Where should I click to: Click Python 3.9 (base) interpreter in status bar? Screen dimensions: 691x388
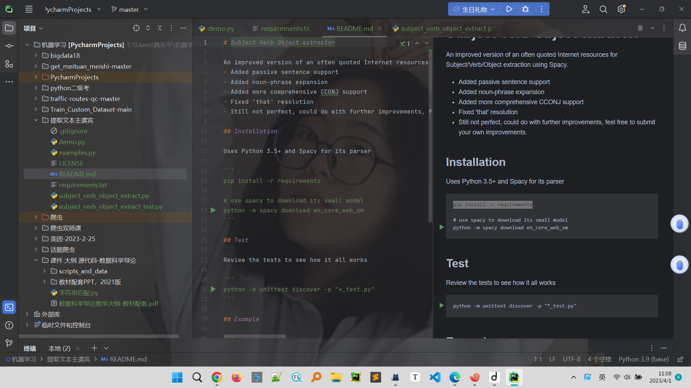pyautogui.click(x=643, y=359)
